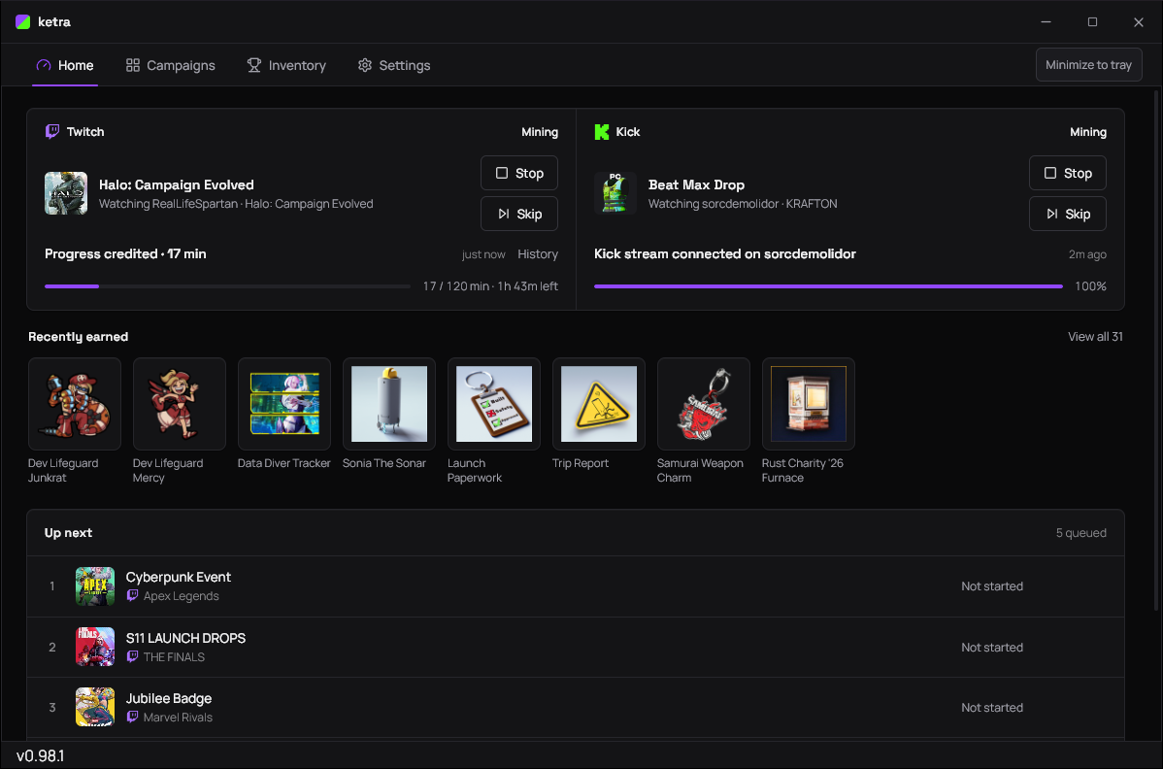Open the Inventory tab
Image resolution: width=1163 pixels, height=769 pixels.
[x=286, y=65]
